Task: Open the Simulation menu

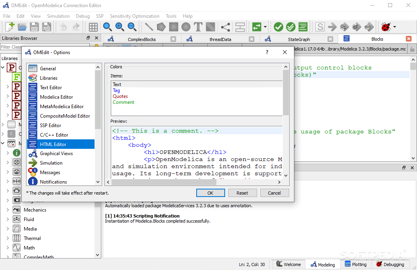Action: tap(58, 16)
